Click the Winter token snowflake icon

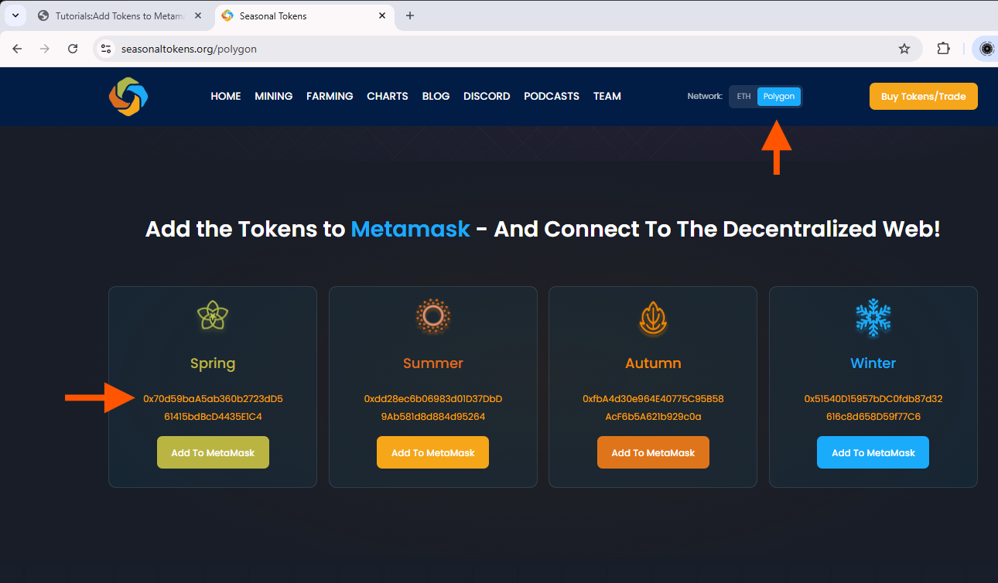pyautogui.click(x=873, y=318)
